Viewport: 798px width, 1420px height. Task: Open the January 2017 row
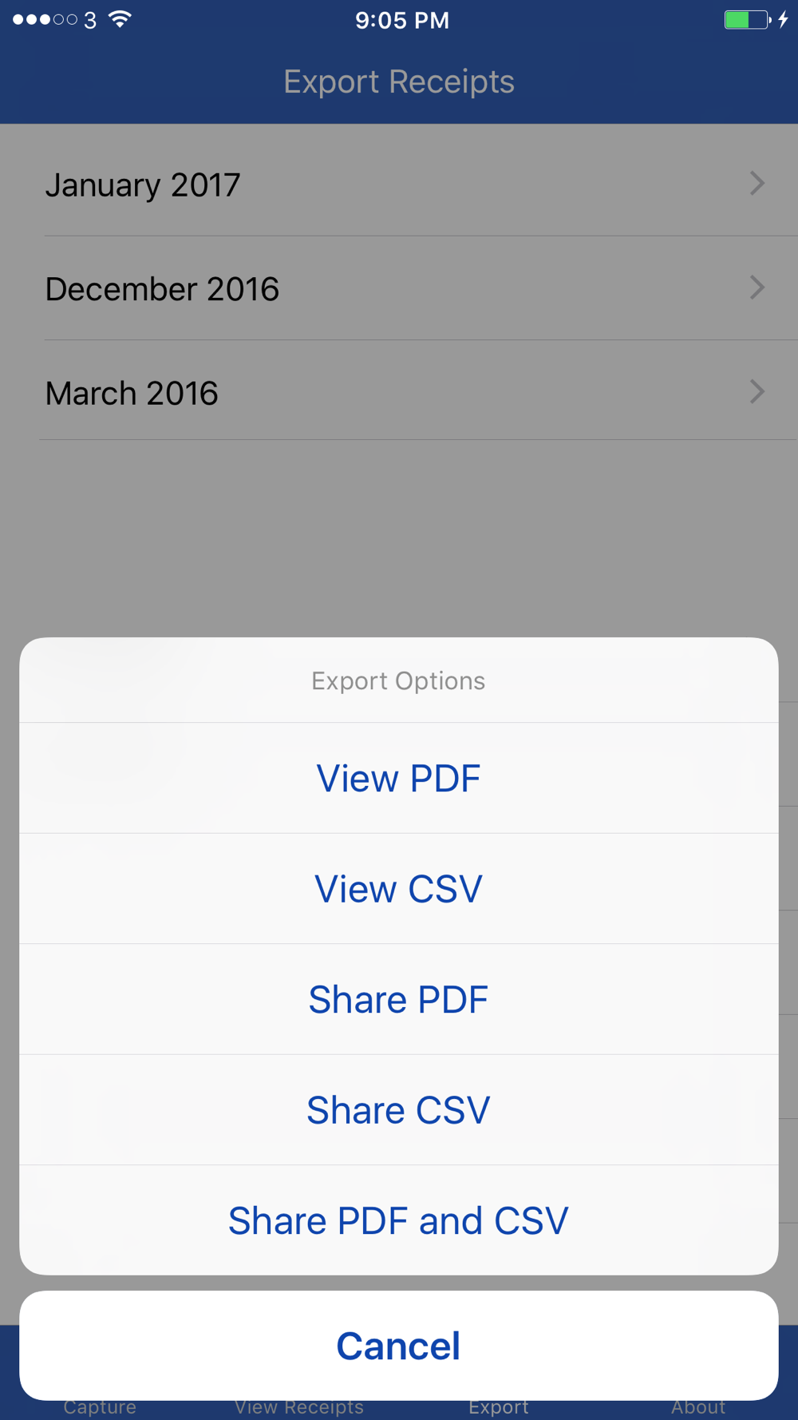399,184
